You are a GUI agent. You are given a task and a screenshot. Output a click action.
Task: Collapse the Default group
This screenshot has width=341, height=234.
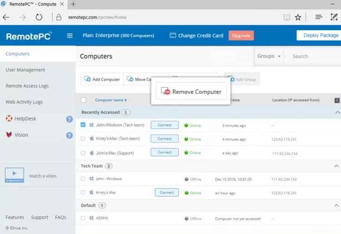point(336,205)
